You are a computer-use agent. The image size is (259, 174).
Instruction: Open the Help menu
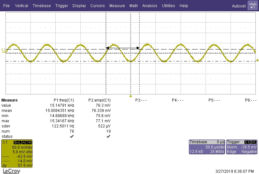point(184,6)
